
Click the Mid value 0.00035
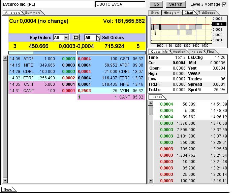pyautogui.click(x=218, y=63)
